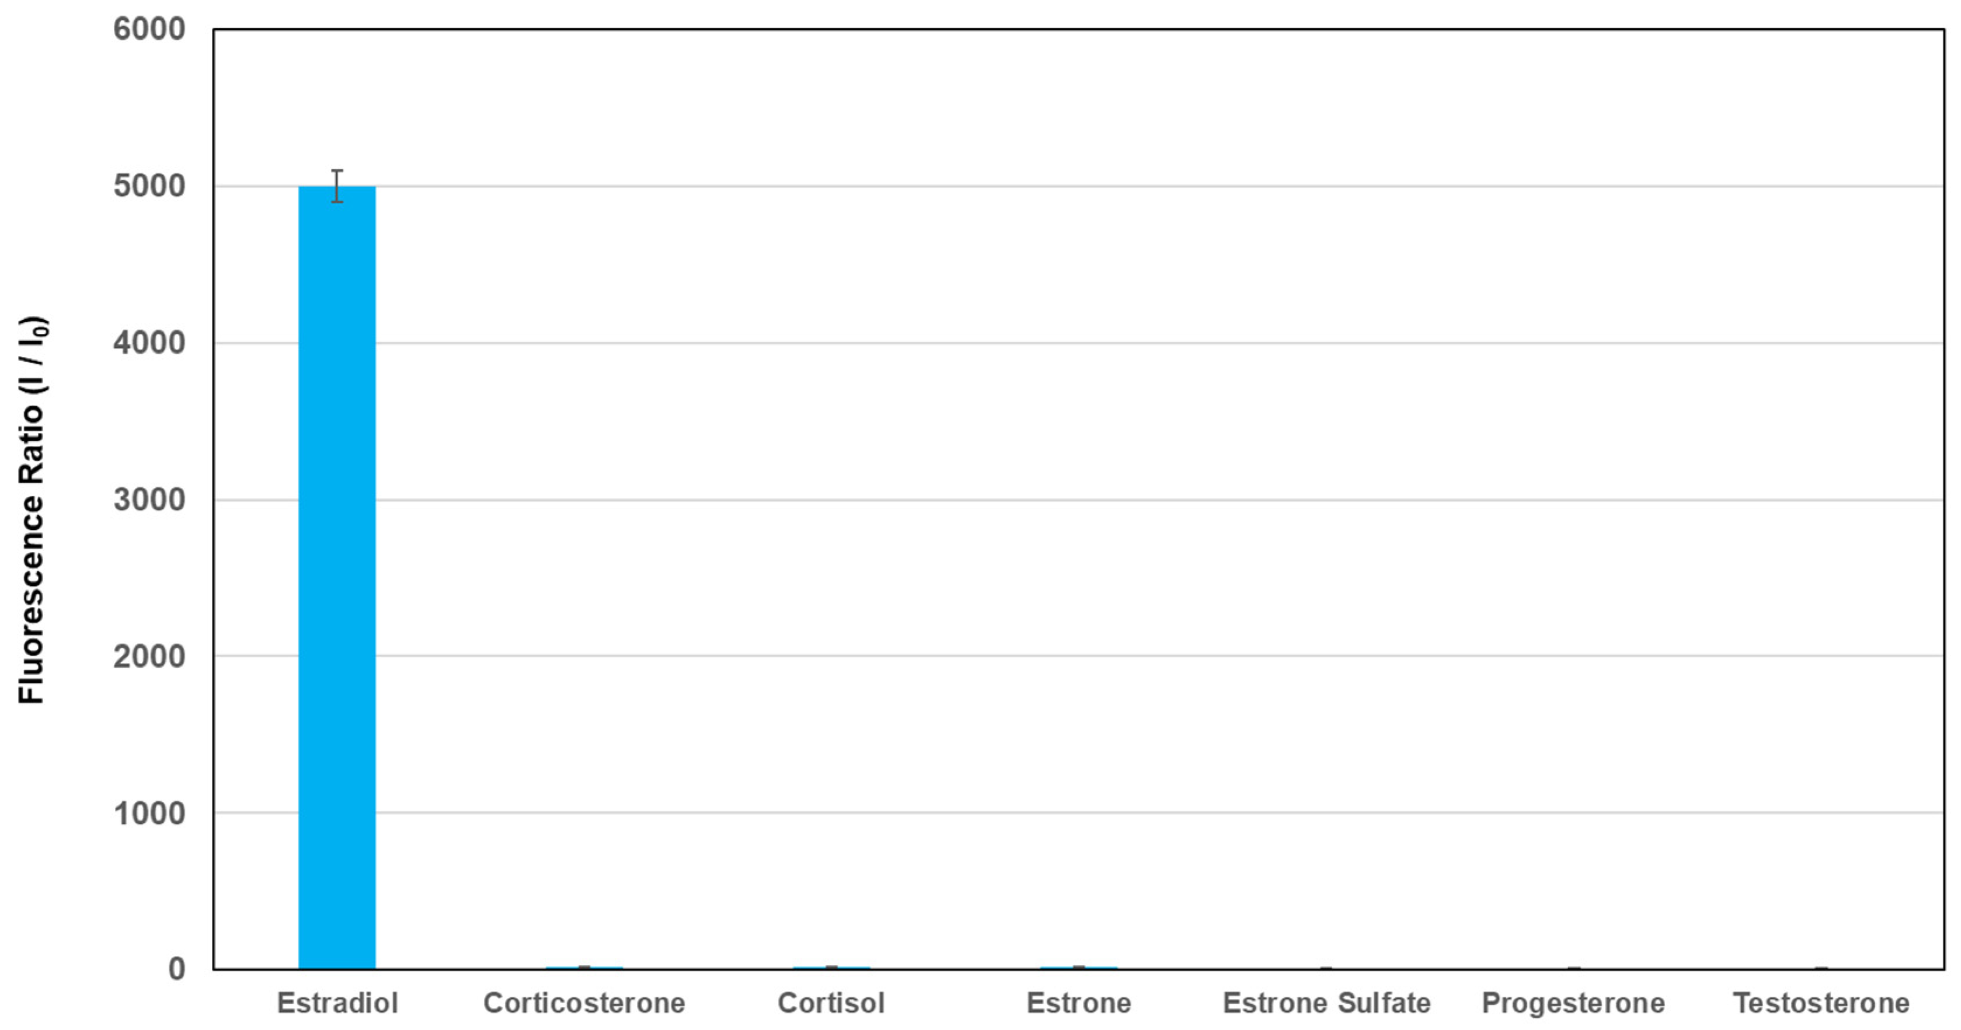Select the Testosterone axis label
This screenshot has height=1030, width=1961.
(x=1821, y=1003)
